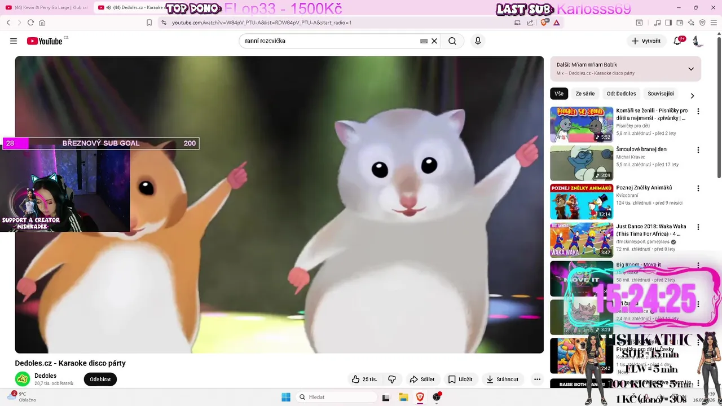The width and height of the screenshot is (722, 406).
Task: Open the YouTube hamburger guide menu
Action: (x=14, y=41)
